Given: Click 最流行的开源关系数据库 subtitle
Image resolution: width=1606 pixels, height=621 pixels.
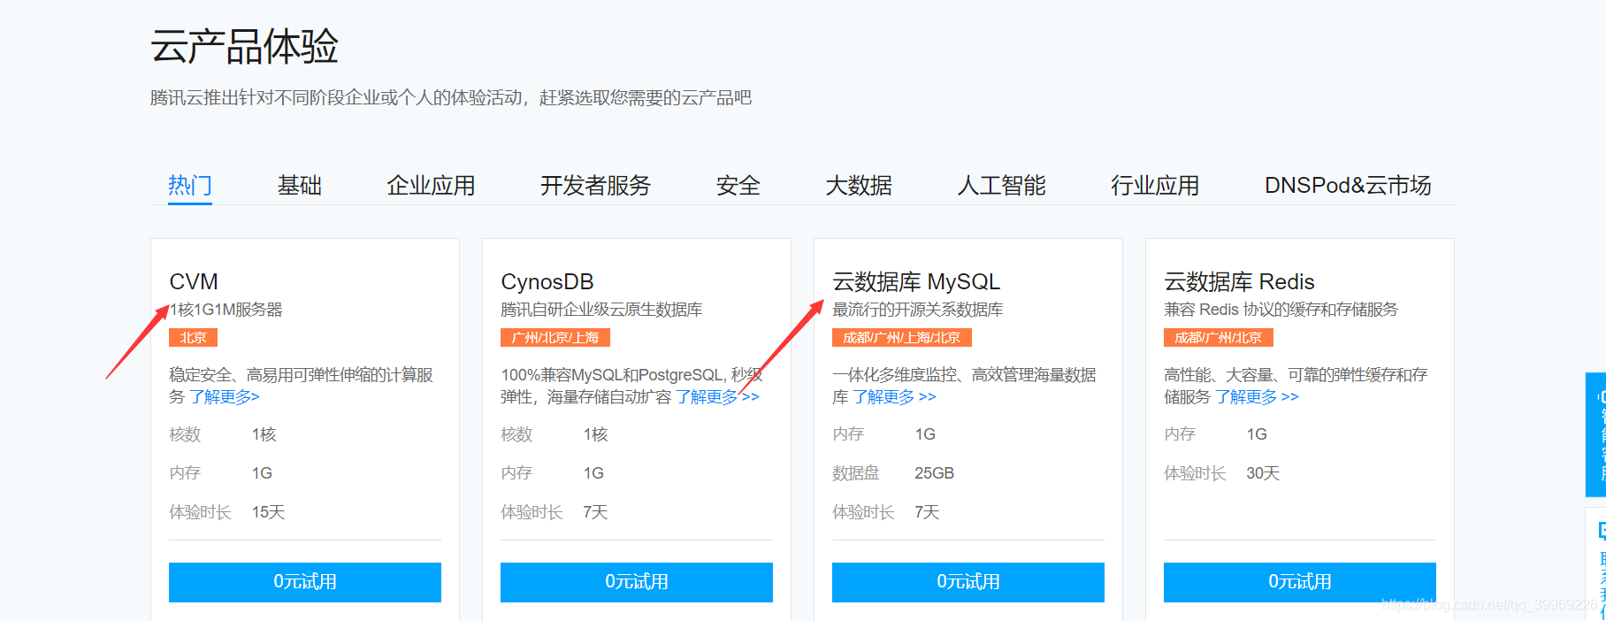Looking at the screenshot, I should click(918, 310).
